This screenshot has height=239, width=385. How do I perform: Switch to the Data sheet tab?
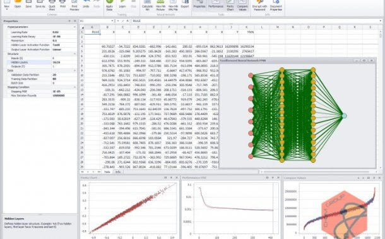pos(107,172)
